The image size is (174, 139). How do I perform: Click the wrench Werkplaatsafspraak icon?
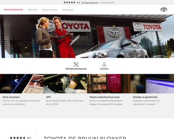76,64
